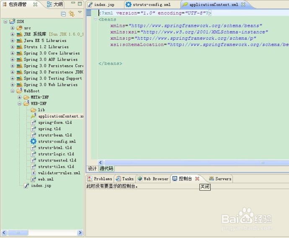Open the Problems view tab

tap(100, 179)
